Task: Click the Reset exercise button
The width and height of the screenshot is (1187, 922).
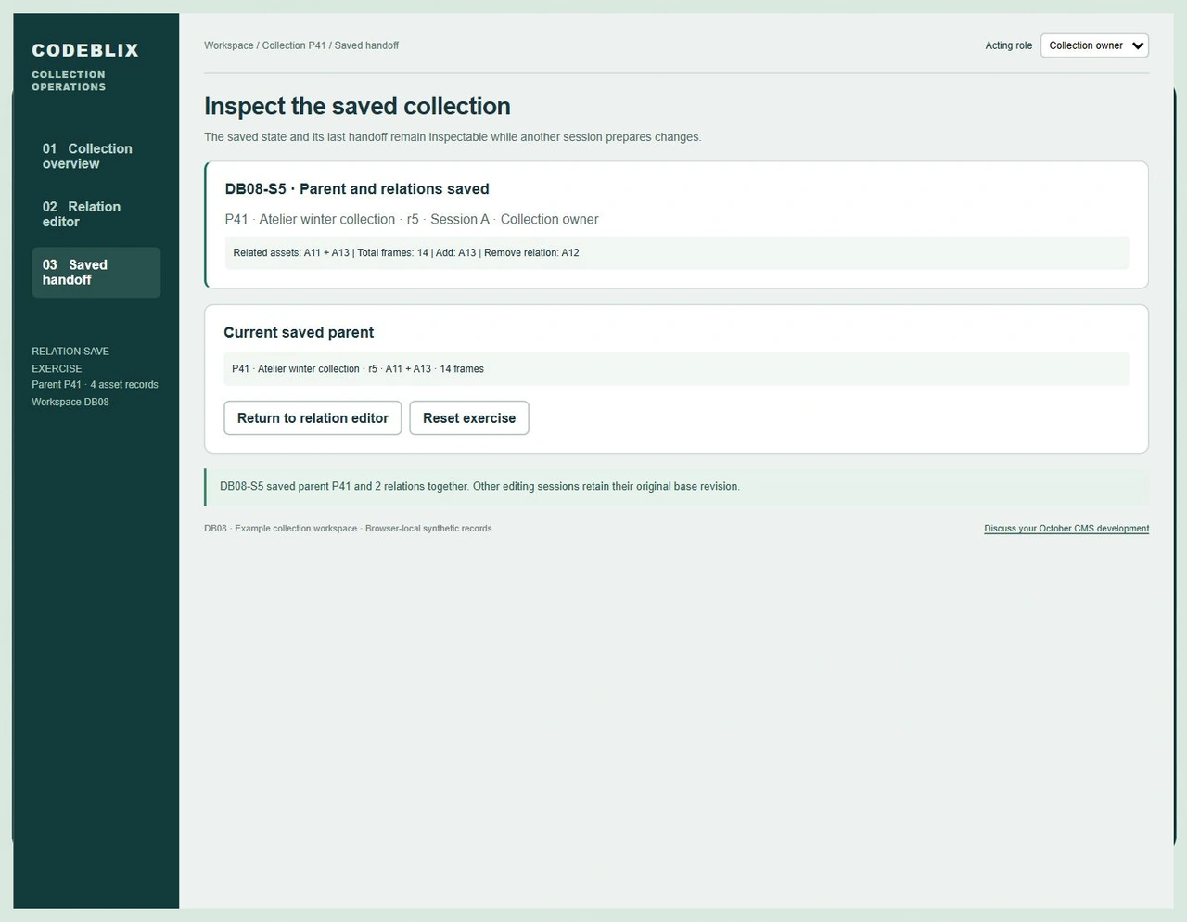Action: click(x=469, y=418)
